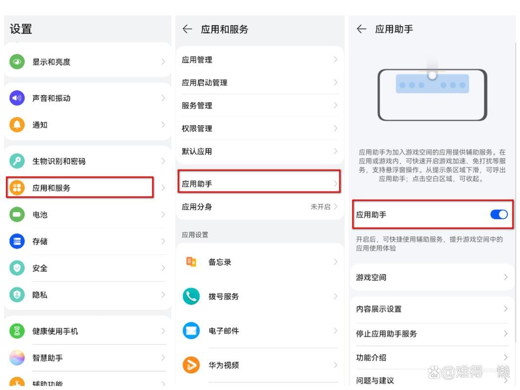The height and width of the screenshot is (390, 520).
Task: Open 生物识别和密码 using the key icon
Action: tap(18, 161)
